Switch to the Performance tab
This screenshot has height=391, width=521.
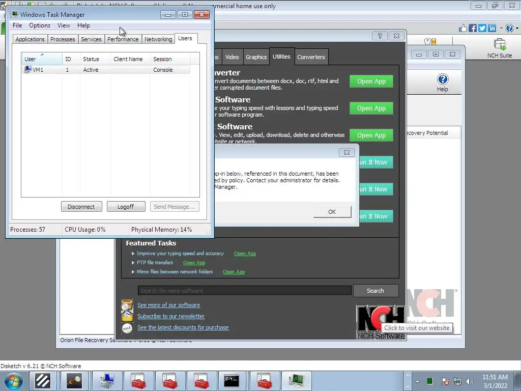[x=123, y=39]
